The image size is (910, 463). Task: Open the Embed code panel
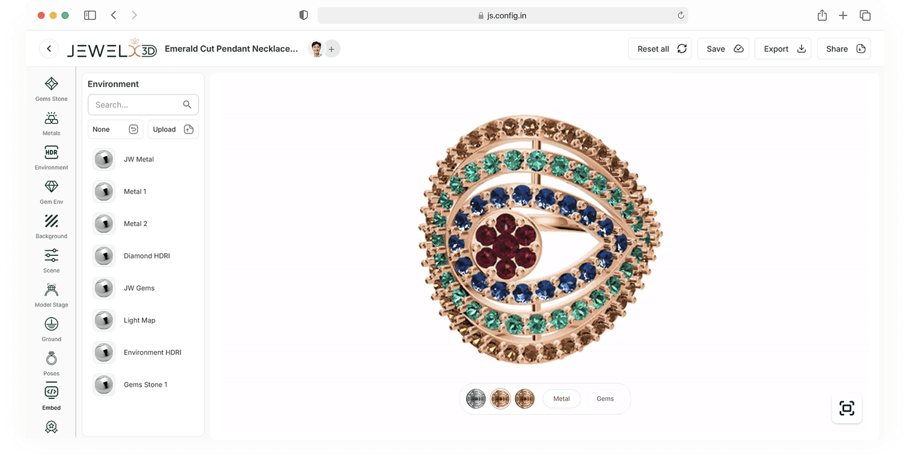[52, 398]
